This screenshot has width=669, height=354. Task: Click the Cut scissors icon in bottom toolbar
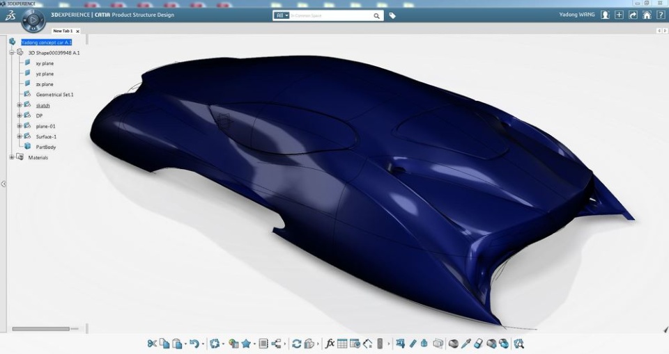[x=152, y=344]
